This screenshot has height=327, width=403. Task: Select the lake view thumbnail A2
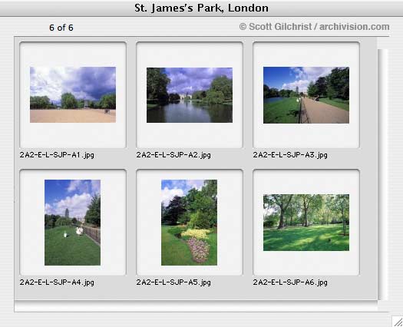190,95
